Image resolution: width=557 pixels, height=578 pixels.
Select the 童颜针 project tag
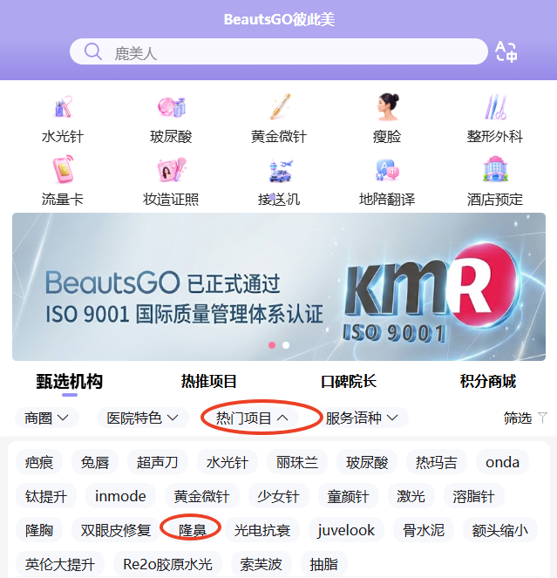tap(348, 496)
